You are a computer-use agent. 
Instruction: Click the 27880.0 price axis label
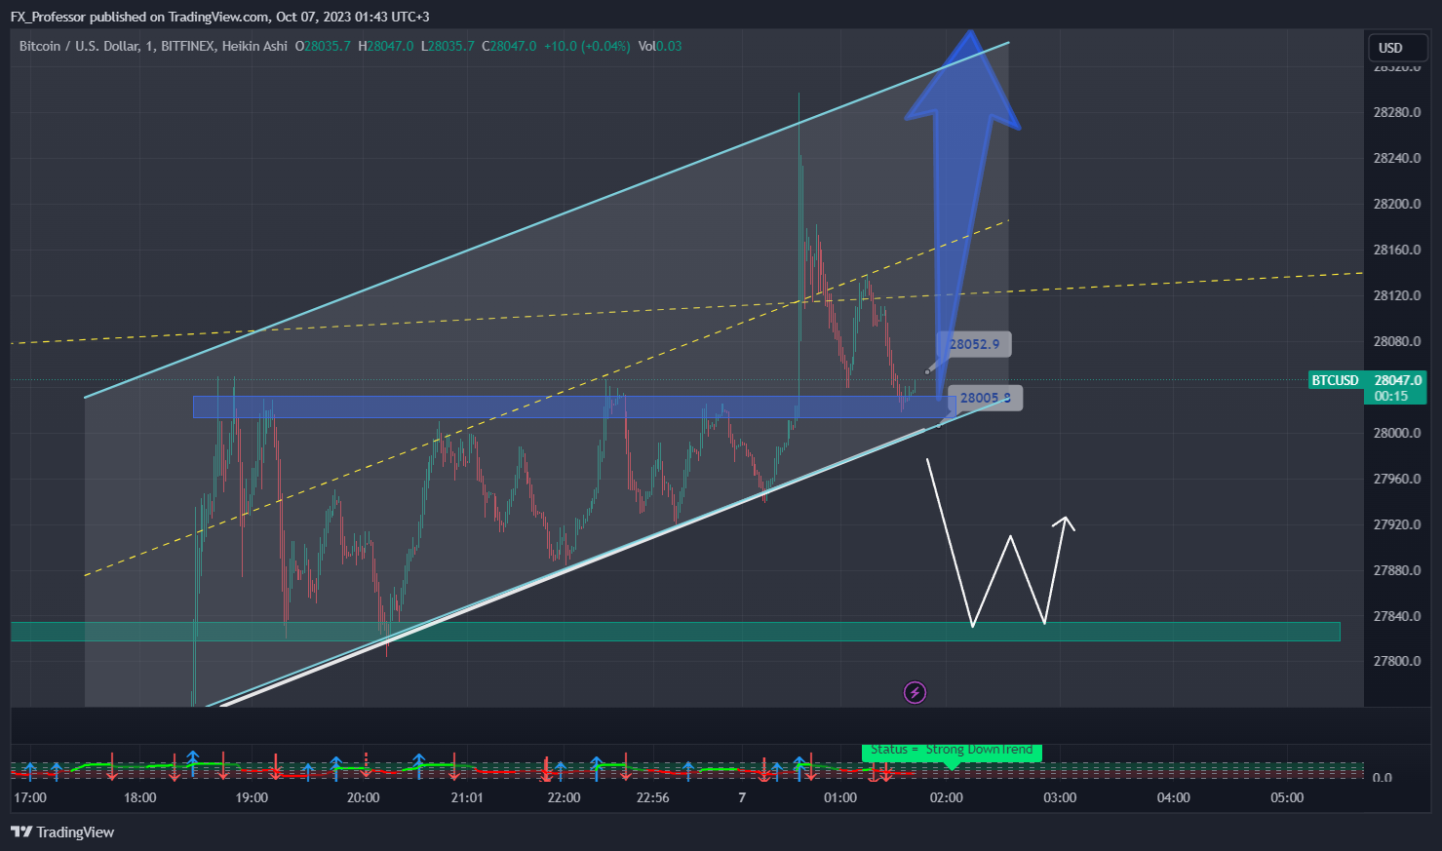[1397, 570]
